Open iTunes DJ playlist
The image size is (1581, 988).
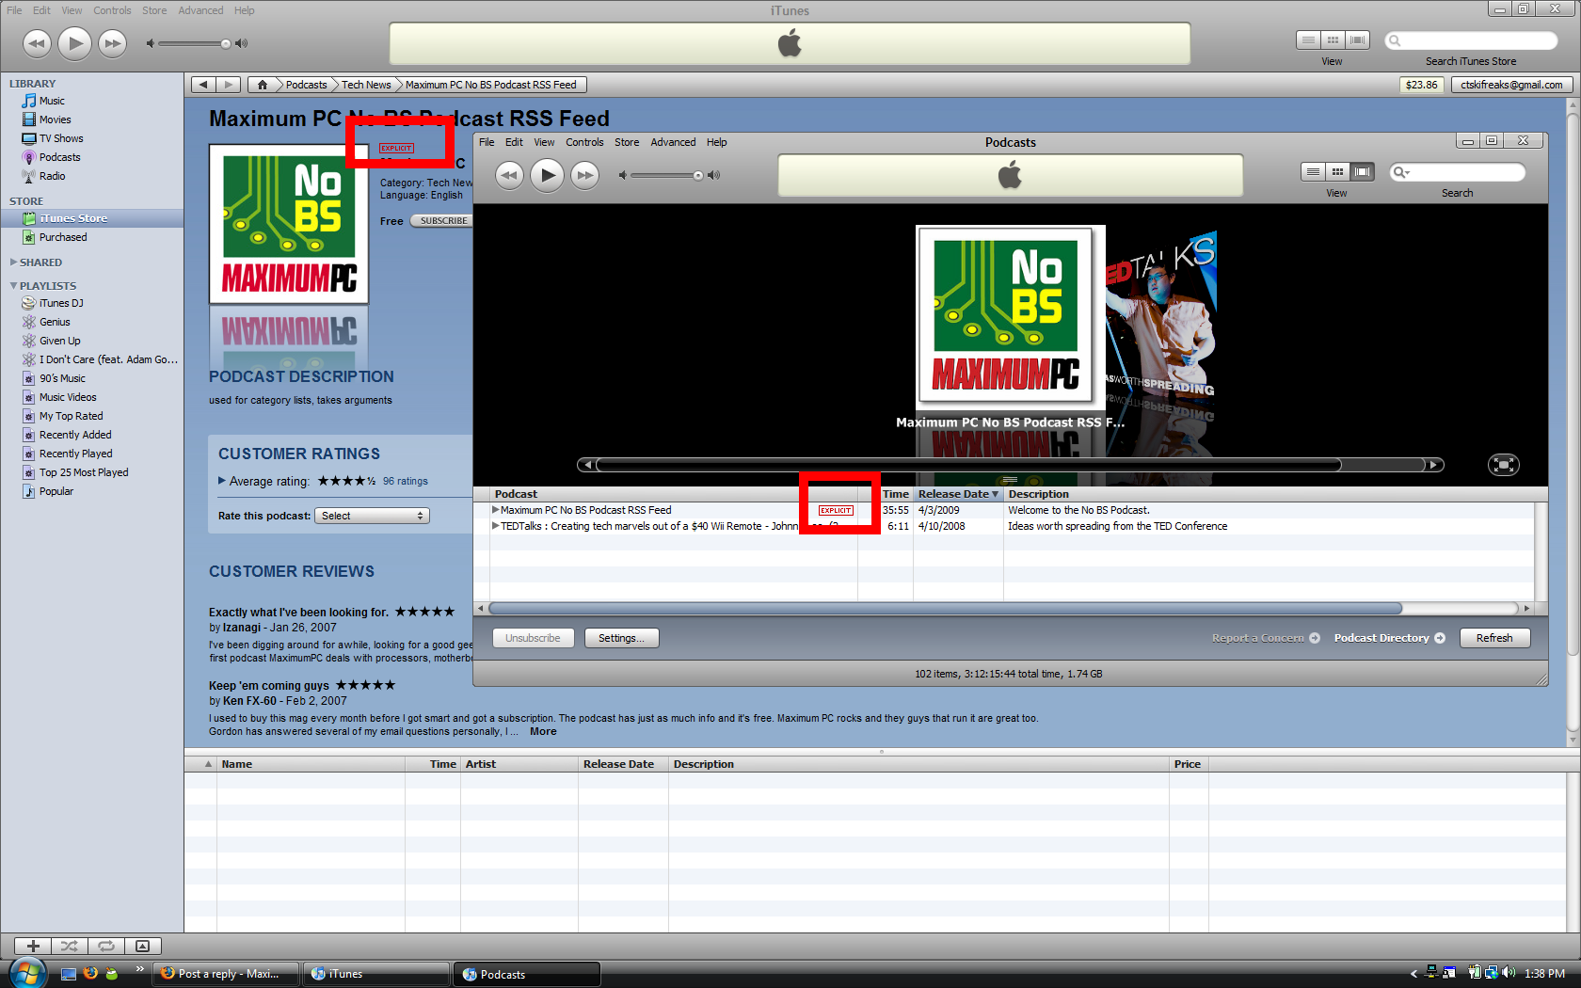(x=61, y=303)
